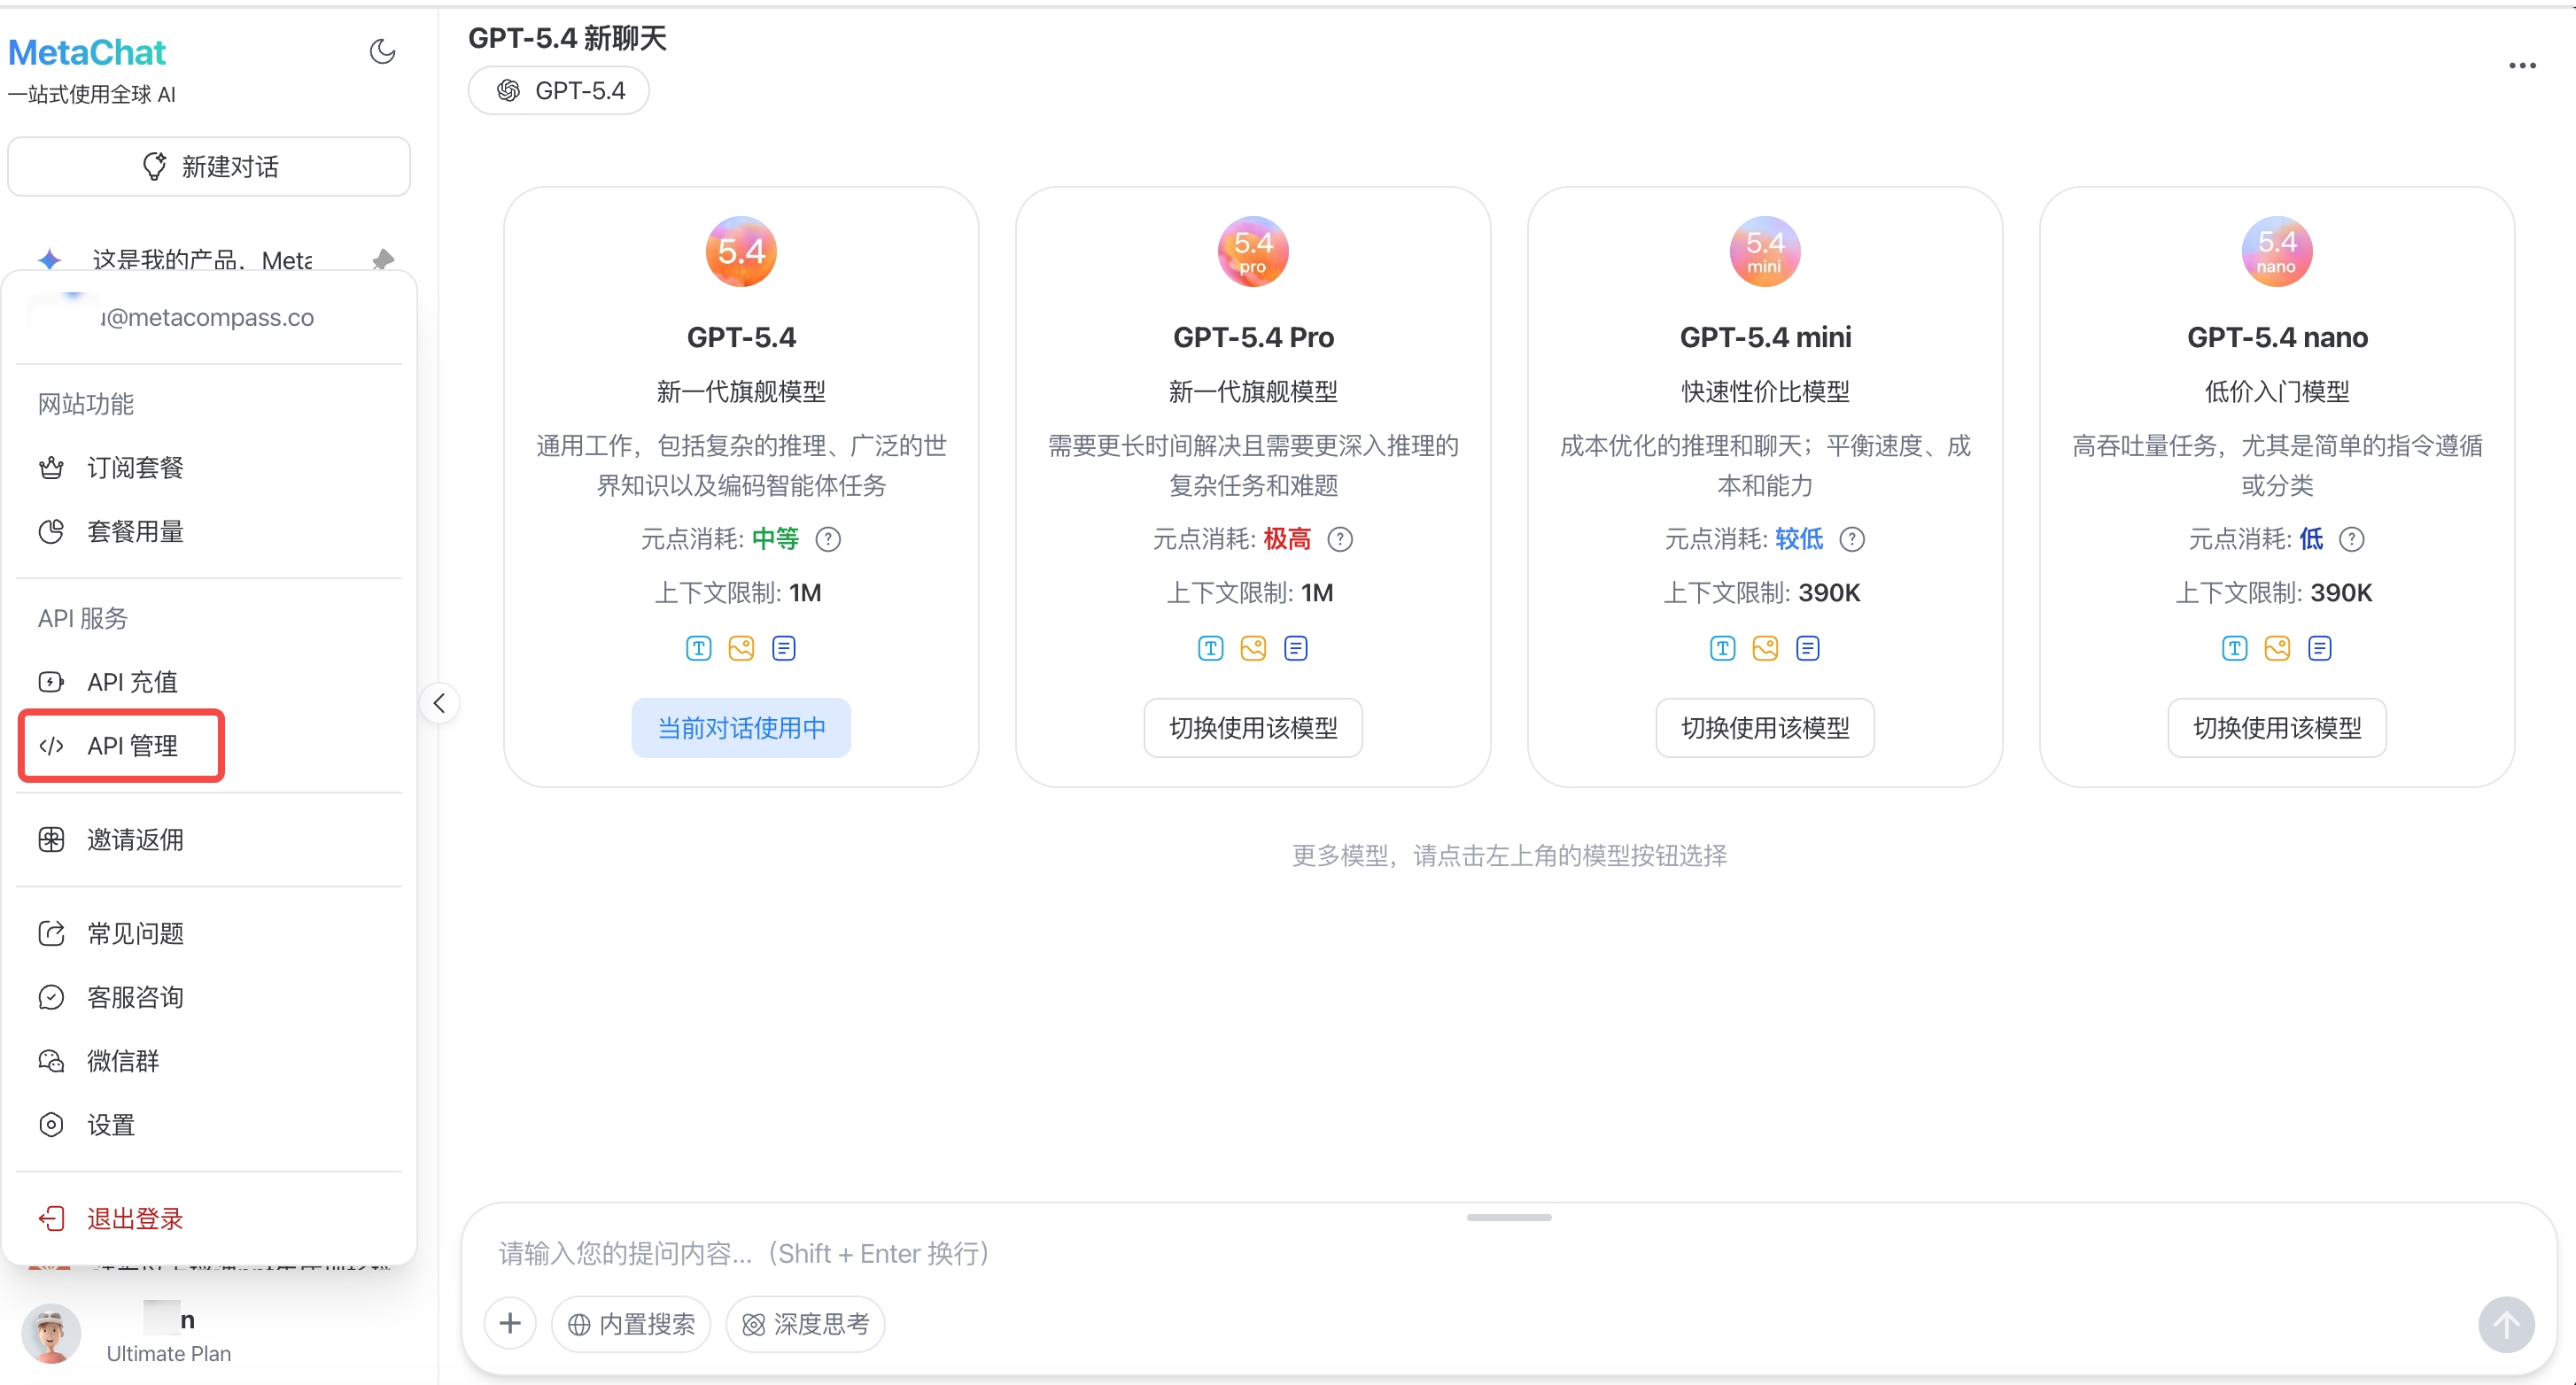Click the GPT-5.4 Pro model logo
The image size is (2576, 1385).
pos(1253,251)
